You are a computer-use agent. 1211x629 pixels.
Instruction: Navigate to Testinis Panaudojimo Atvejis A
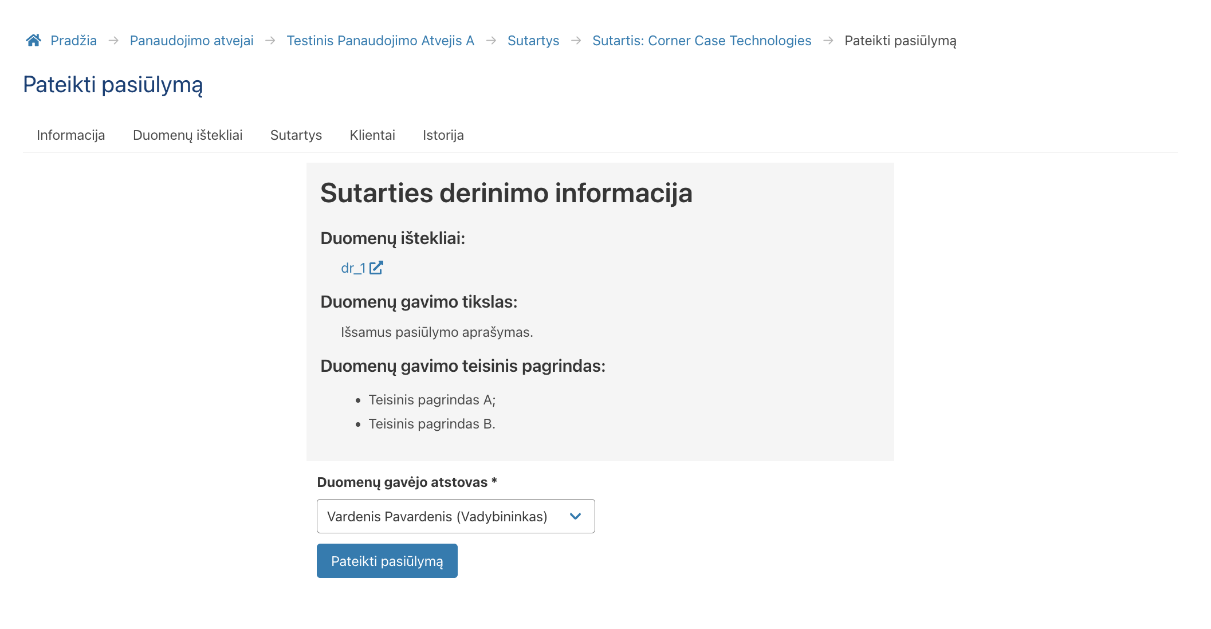pos(380,41)
